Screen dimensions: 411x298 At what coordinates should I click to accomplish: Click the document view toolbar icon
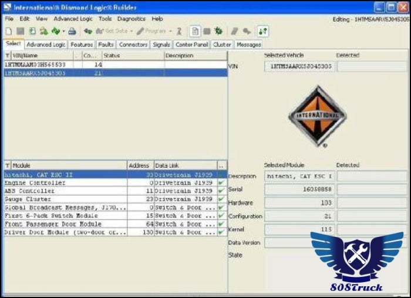[195, 31]
